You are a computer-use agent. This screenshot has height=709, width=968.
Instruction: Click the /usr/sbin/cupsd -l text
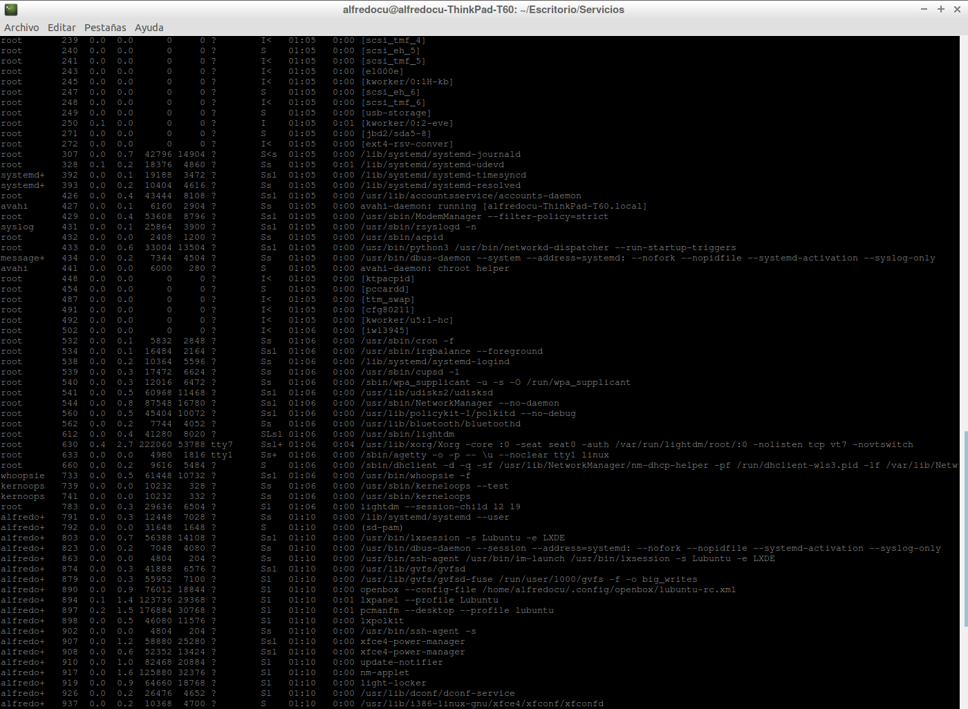410,372
